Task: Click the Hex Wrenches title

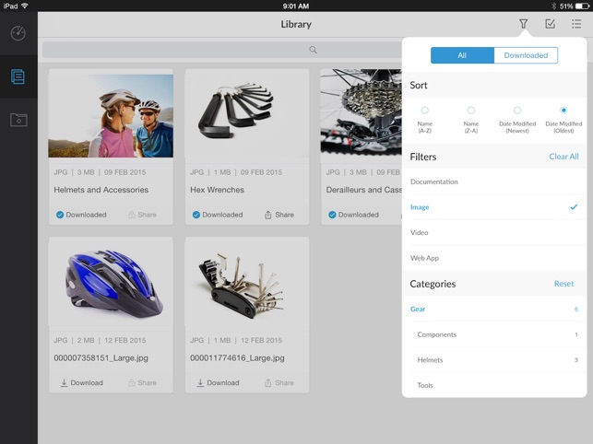Action: point(217,190)
